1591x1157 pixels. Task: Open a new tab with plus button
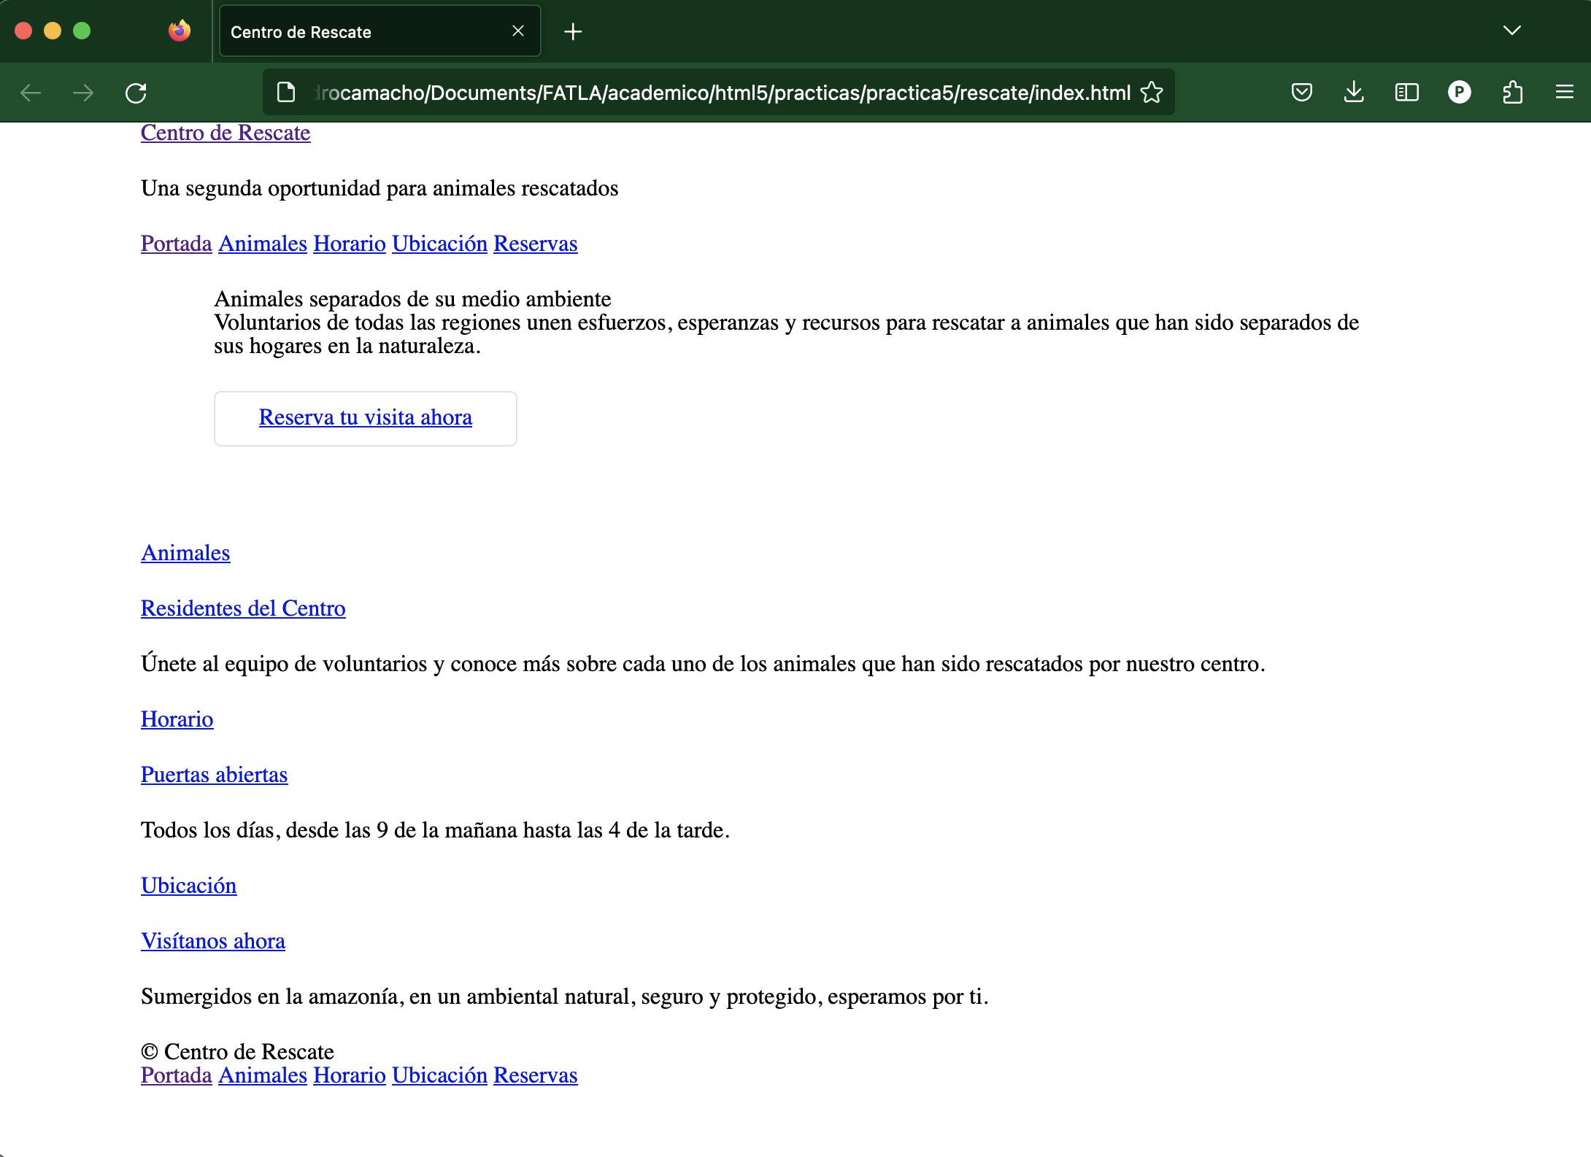(x=573, y=31)
